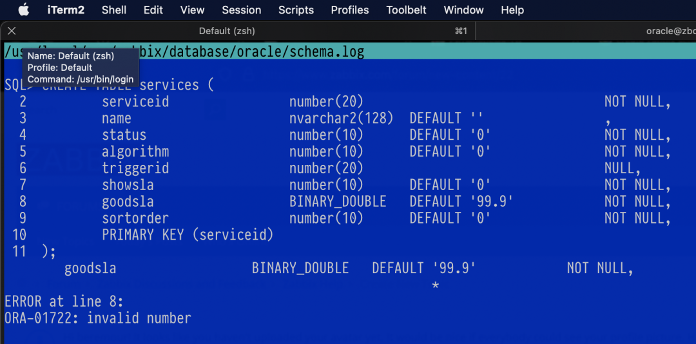The width and height of the screenshot is (696, 344).
Task: Open the Session menu
Action: coord(241,10)
